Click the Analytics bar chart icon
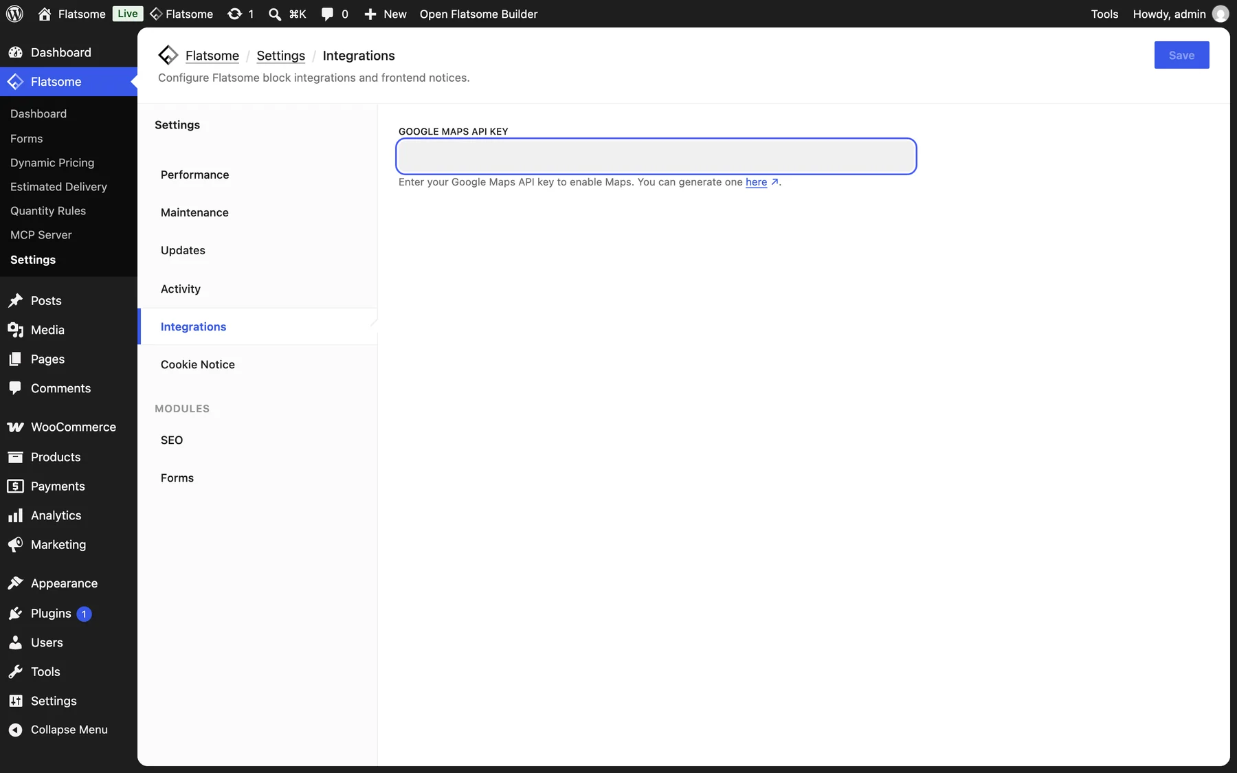This screenshot has height=773, width=1237. pyautogui.click(x=15, y=515)
